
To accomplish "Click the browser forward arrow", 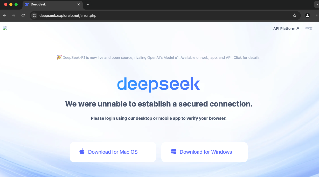I will [14, 16].
